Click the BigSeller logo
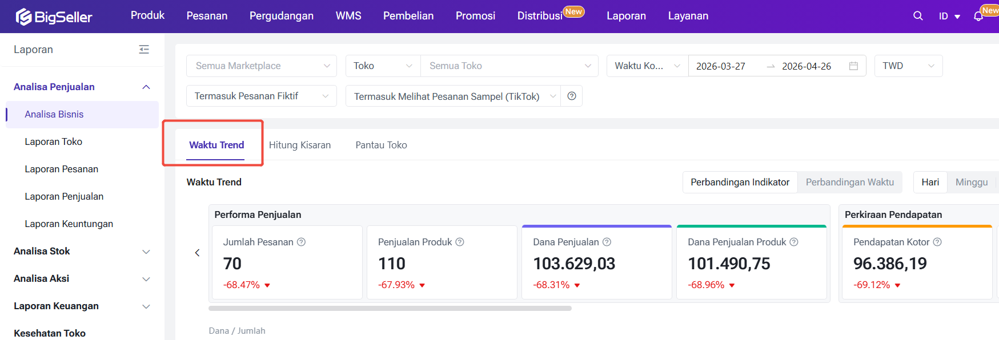Screen dimensions: 999x340 pos(54,17)
